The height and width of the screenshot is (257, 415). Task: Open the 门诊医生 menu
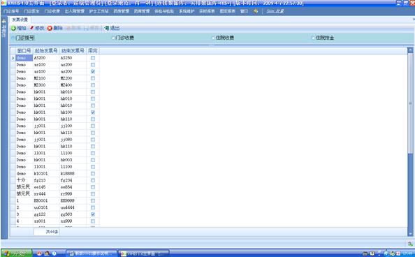[x=31, y=11]
